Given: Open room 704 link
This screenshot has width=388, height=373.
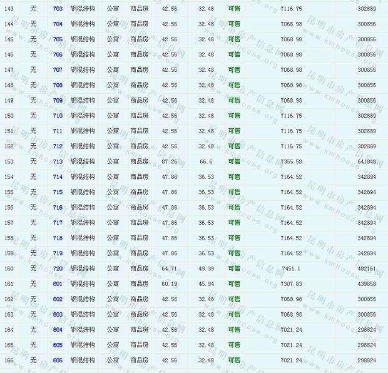Looking at the screenshot, I should (x=58, y=24).
